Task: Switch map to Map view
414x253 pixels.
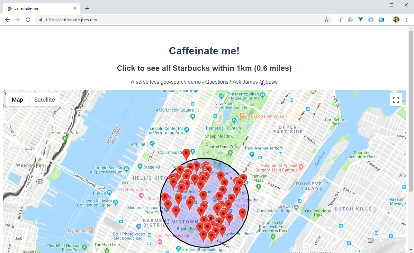Action: pyautogui.click(x=17, y=99)
